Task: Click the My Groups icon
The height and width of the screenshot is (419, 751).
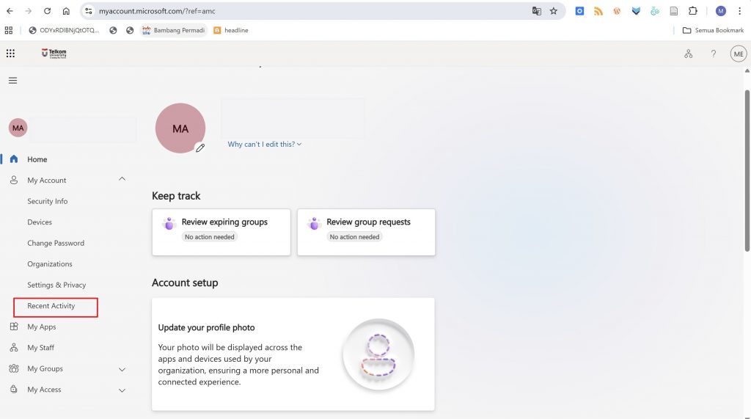Action: [14, 368]
